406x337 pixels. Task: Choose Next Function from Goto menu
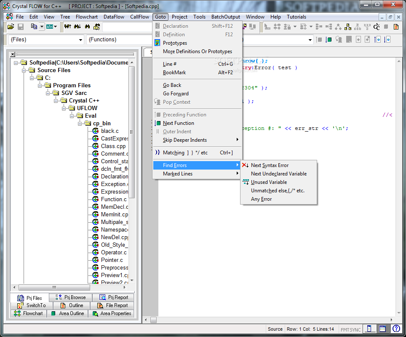[x=197, y=123]
